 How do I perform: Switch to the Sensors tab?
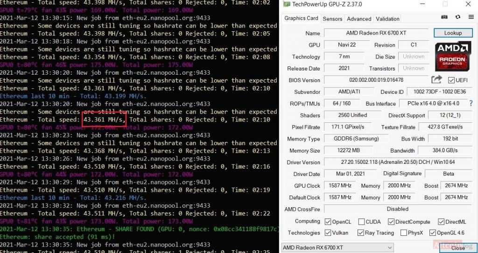(332, 19)
